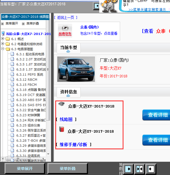Click document icon beside 6.3.1 起动系统电路
The height and width of the screenshot is (175, 170).
[12, 54]
